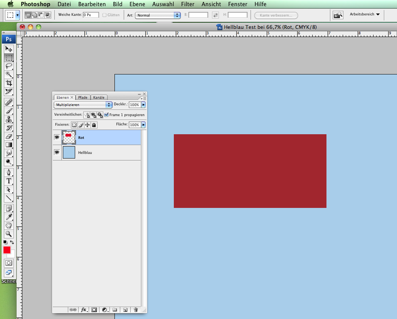Open the Multiplizieren blend mode dropdown
Screen dimensions: 397x319
83,105
